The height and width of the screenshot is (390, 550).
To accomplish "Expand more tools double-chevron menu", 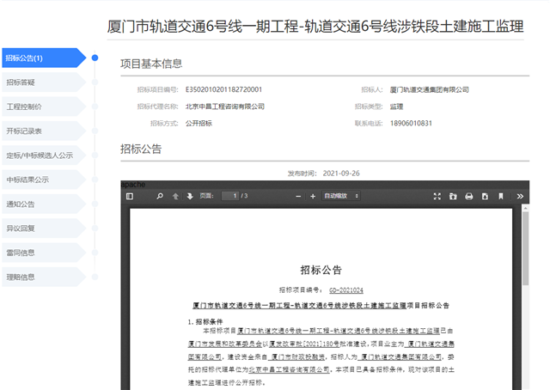I will [519, 197].
